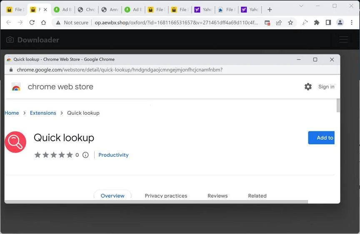This screenshot has width=360, height=234.
Task: Click the address bar URL op.aewbx.shop
Action: [x=176, y=23]
